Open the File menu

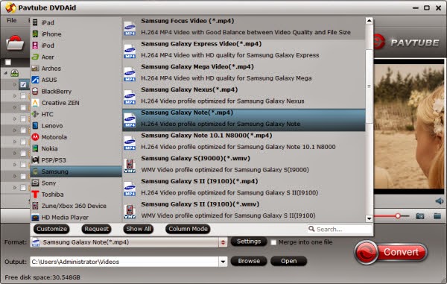11,20
